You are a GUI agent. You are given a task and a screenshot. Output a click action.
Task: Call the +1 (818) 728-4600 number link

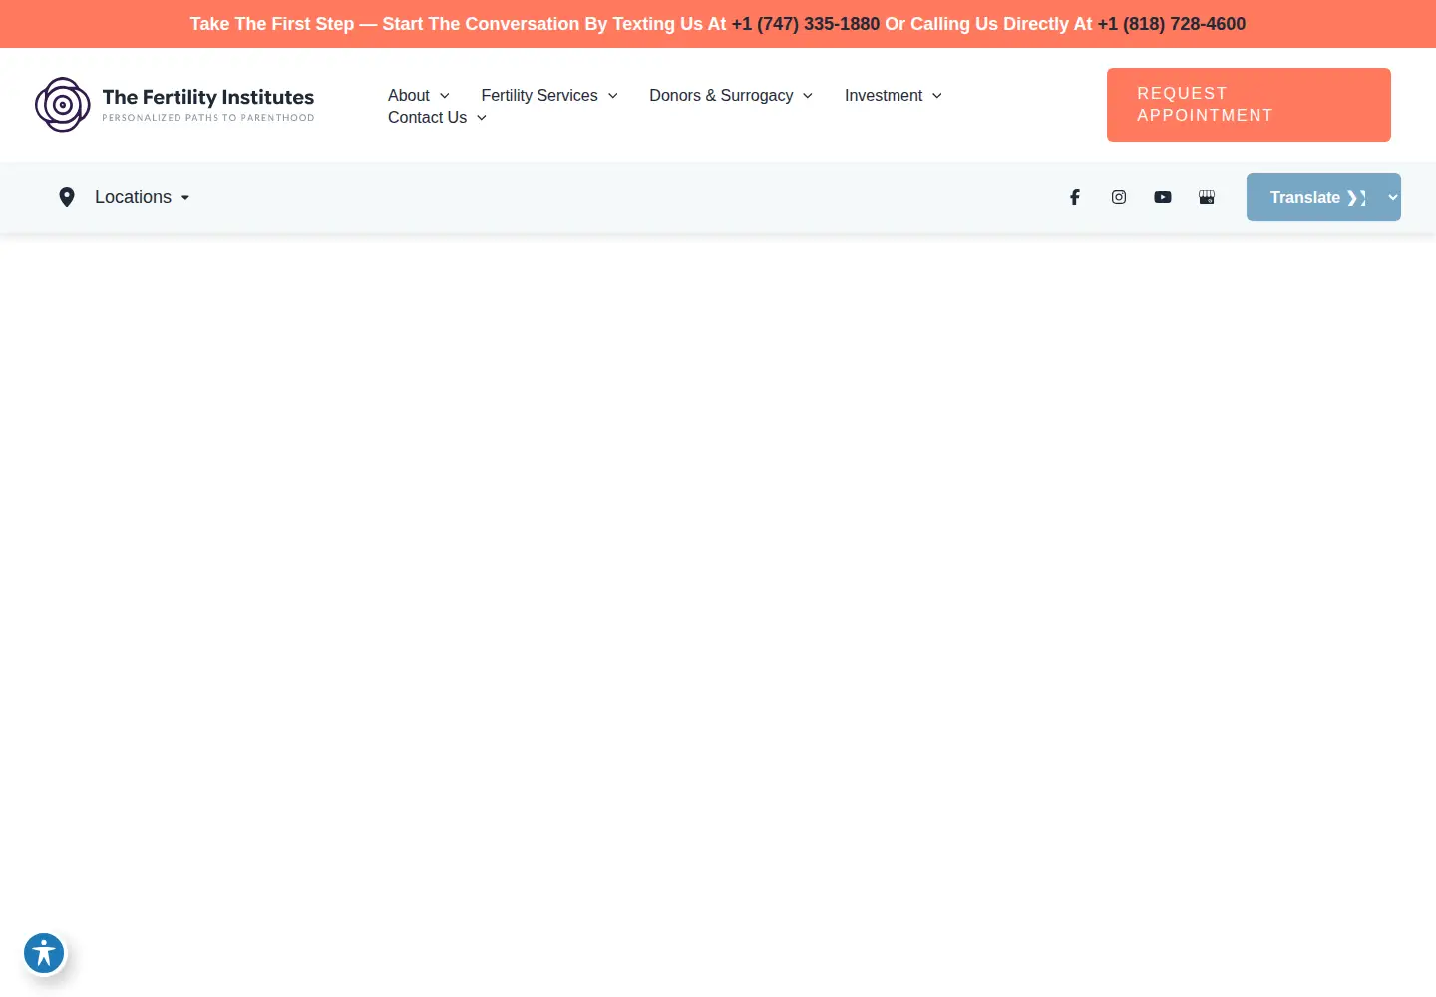pyautogui.click(x=1172, y=24)
